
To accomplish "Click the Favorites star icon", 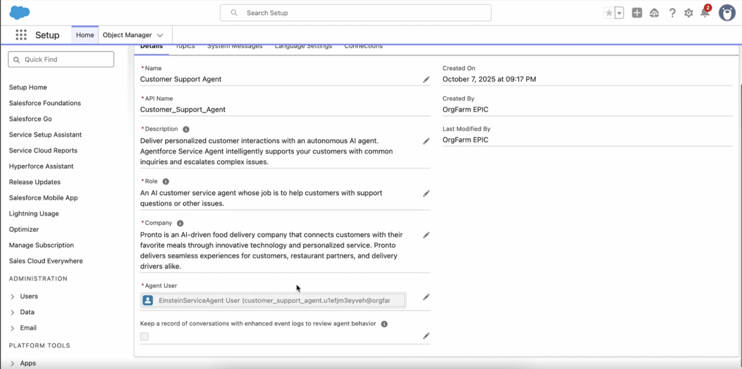I will click(609, 13).
